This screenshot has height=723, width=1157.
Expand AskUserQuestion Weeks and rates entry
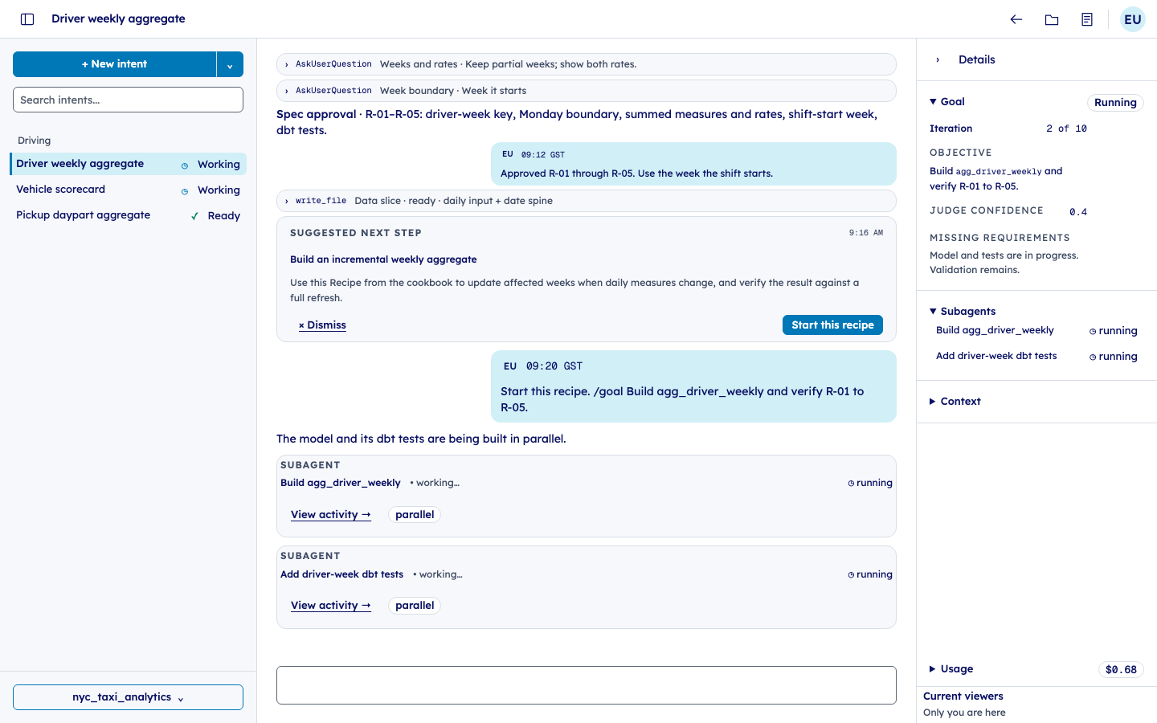[x=586, y=64]
